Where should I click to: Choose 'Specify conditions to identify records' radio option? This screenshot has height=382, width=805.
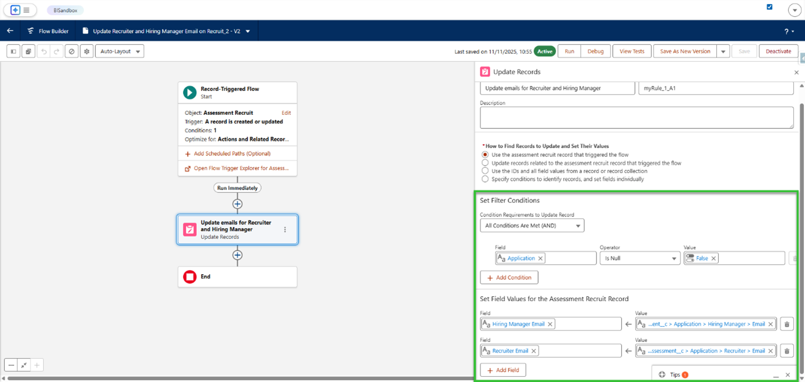tap(485, 179)
